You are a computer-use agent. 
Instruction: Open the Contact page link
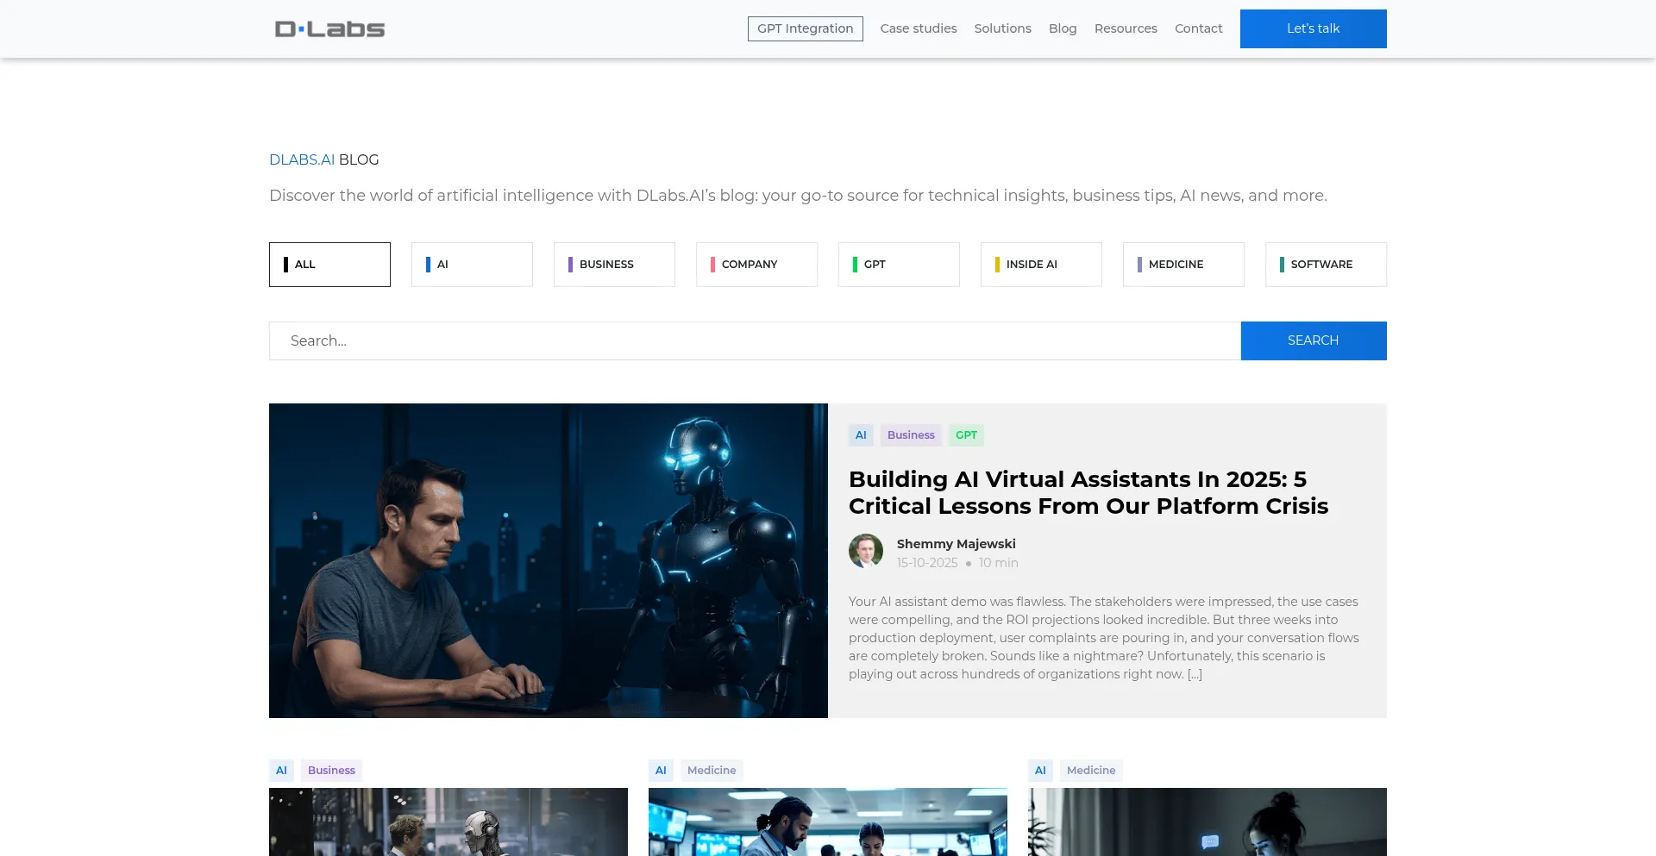[1198, 28]
